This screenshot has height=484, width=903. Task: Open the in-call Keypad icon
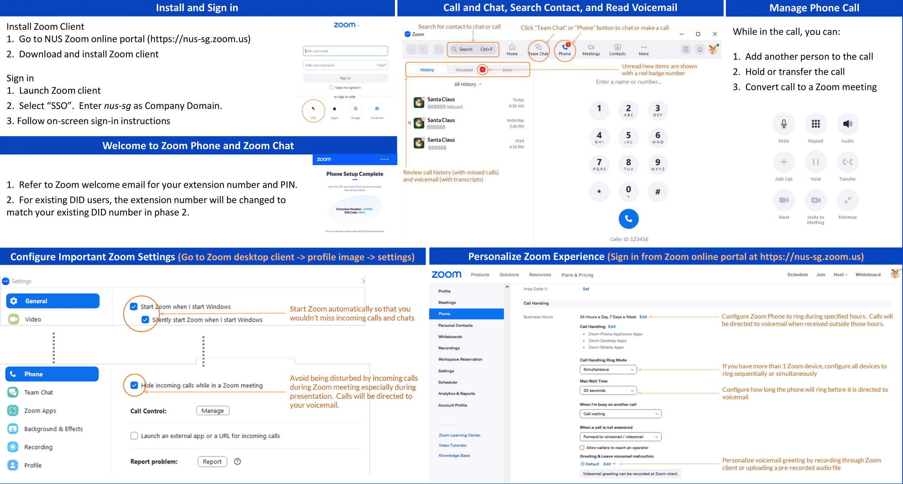coord(815,123)
